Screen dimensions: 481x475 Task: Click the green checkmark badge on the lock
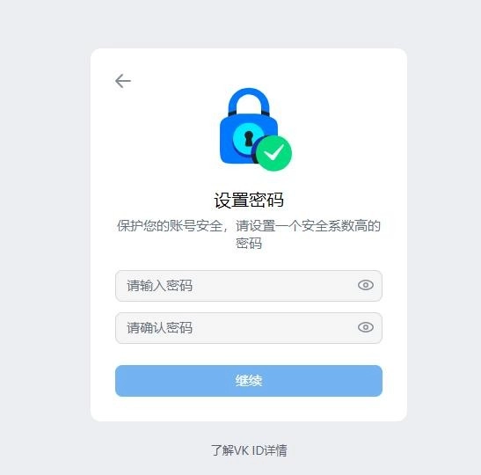(274, 153)
